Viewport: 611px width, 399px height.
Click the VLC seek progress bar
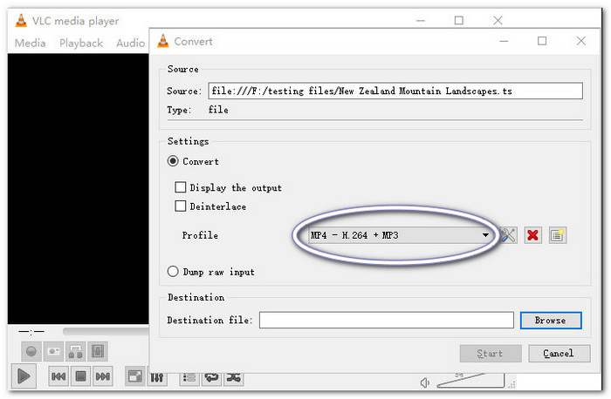tap(106, 331)
